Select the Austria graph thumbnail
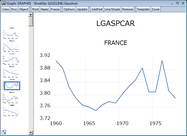Viewport: 187px width, 136px height. pyautogui.click(x=12, y=33)
